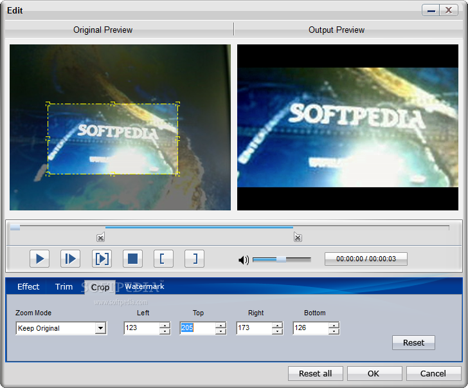
Task: Increase the Left crop value
Action: 165,326
